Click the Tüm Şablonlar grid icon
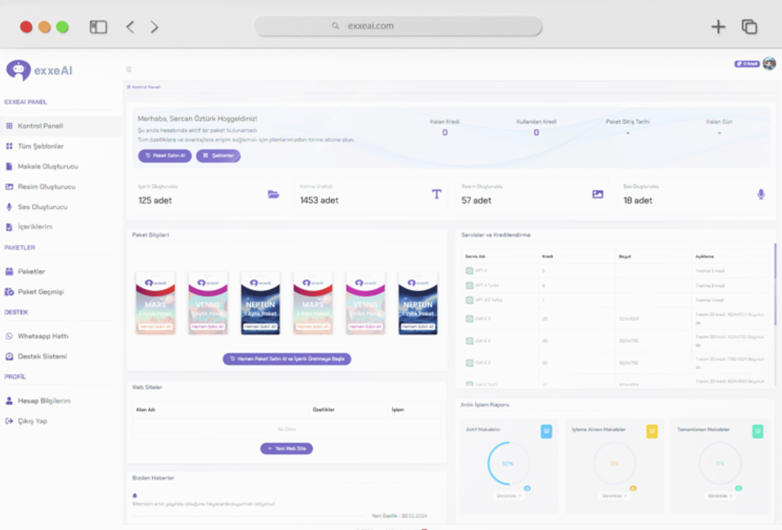The width and height of the screenshot is (782, 530). (x=9, y=146)
